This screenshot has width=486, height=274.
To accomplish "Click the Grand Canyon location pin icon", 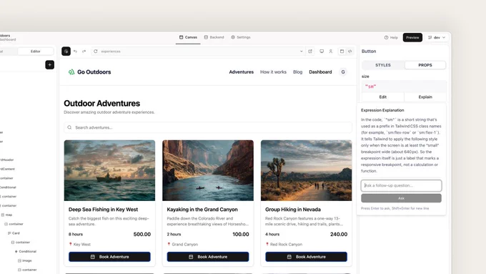I will [169, 244].
